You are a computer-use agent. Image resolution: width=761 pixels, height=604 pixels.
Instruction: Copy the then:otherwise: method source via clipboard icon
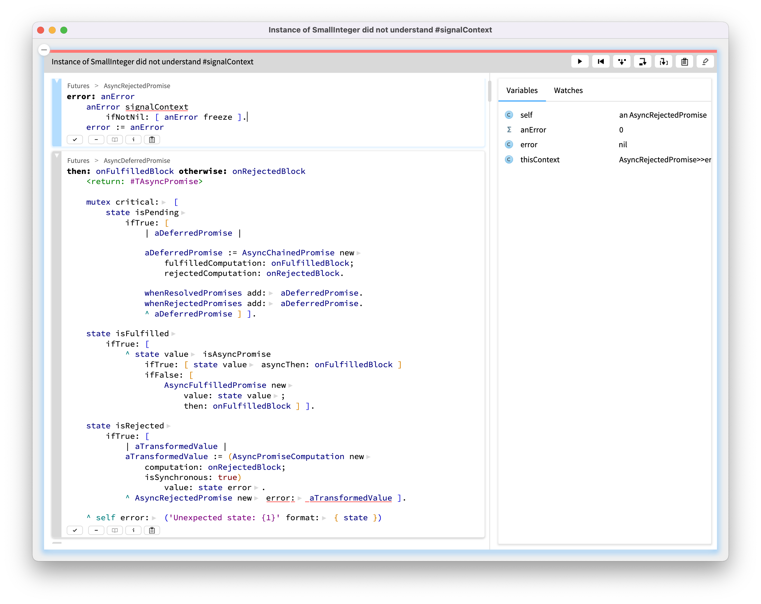pos(152,530)
